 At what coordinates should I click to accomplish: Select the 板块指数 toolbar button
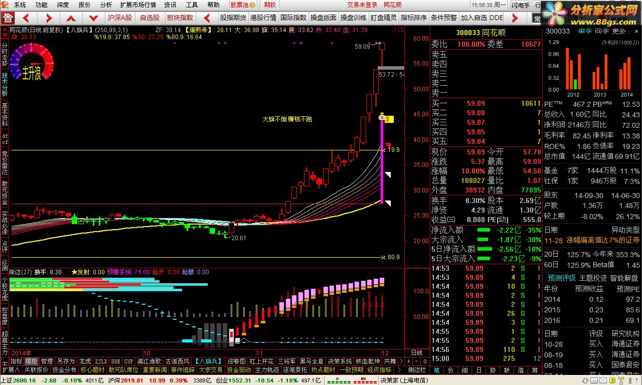(180, 18)
